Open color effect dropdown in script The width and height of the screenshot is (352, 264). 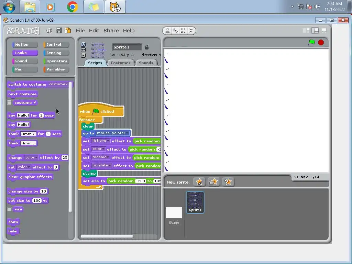coord(98,149)
